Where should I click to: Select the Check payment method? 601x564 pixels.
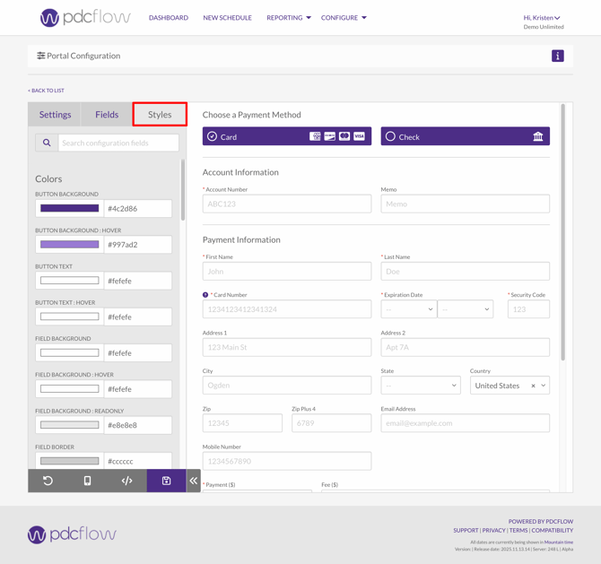465,136
